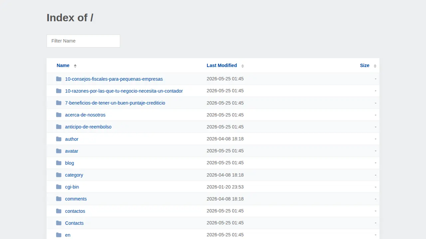Click folder icon beside en
Screen dimensions: 426x239
pyautogui.click(x=59, y=235)
